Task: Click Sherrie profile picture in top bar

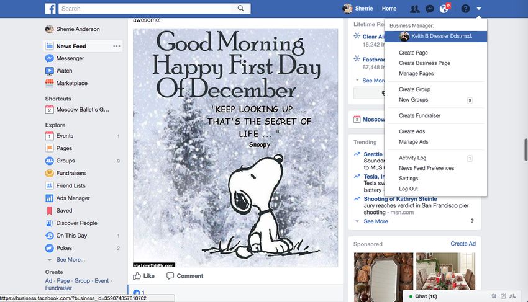Action: click(347, 9)
